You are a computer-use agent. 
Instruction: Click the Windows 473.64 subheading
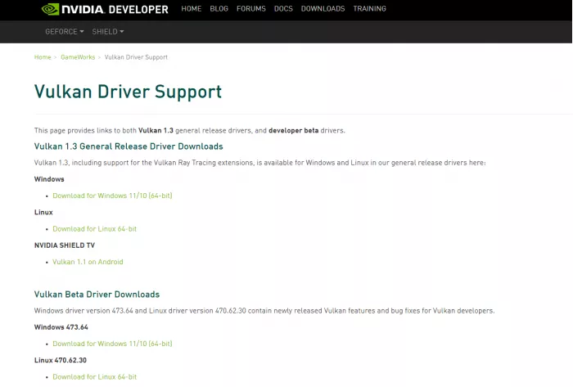[x=61, y=327]
